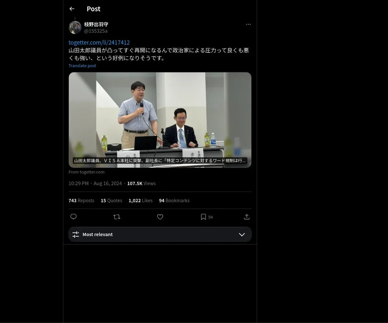Repost using the retweet arrows icon
The height and width of the screenshot is (323, 388).
117,217
